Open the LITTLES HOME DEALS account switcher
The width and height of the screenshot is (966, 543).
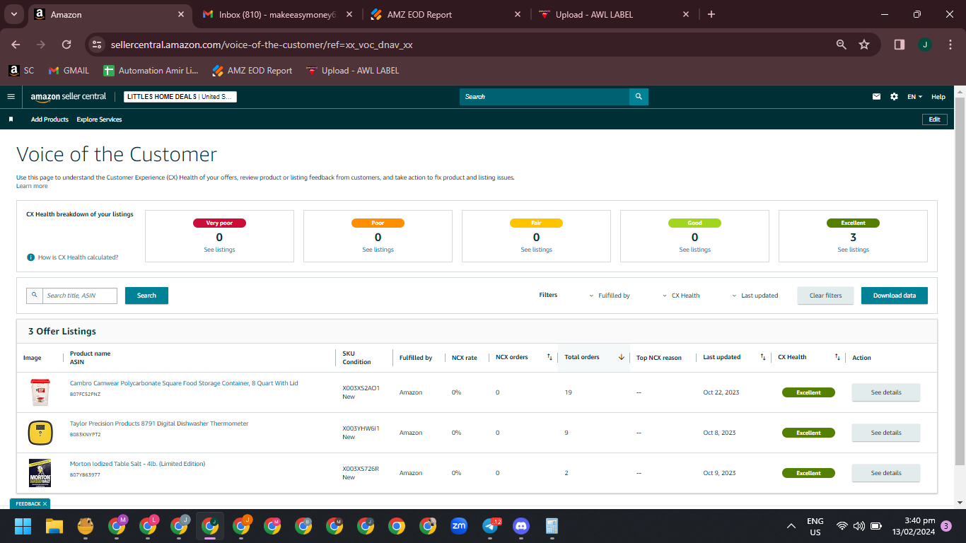click(x=180, y=97)
